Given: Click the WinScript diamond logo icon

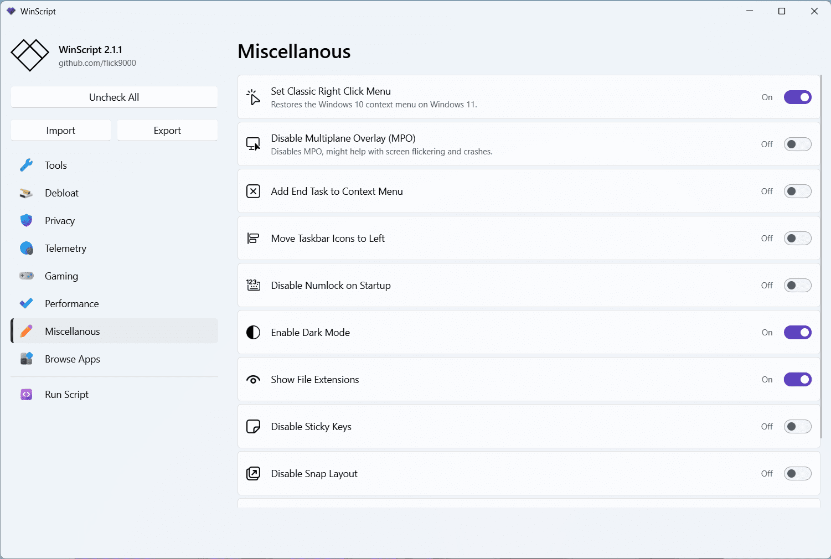Looking at the screenshot, I should click(x=30, y=55).
